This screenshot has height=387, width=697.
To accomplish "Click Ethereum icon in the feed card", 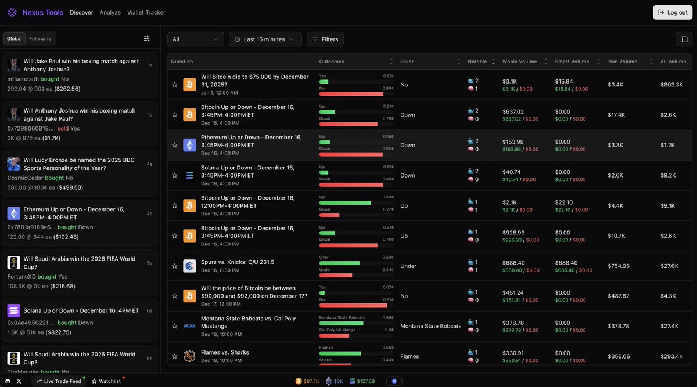I will (x=14, y=213).
